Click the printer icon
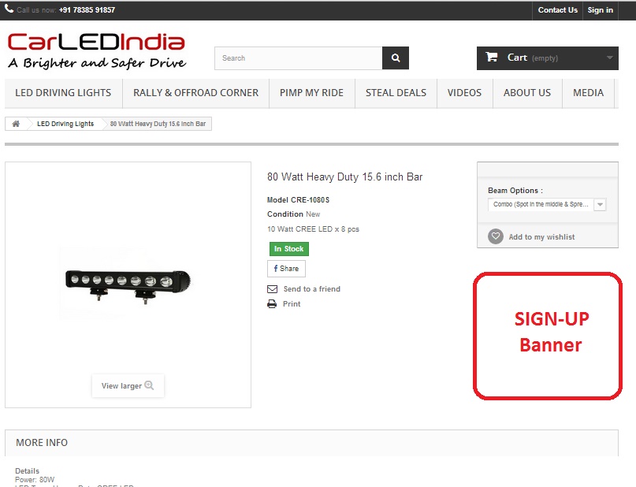 [x=272, y=303]
